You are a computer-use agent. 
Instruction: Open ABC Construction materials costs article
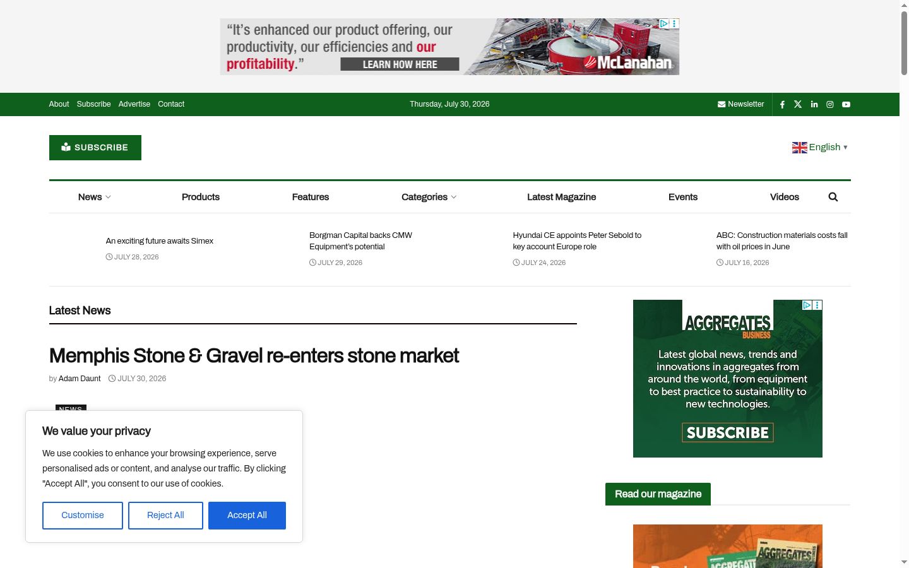click(x=781, y=241)
